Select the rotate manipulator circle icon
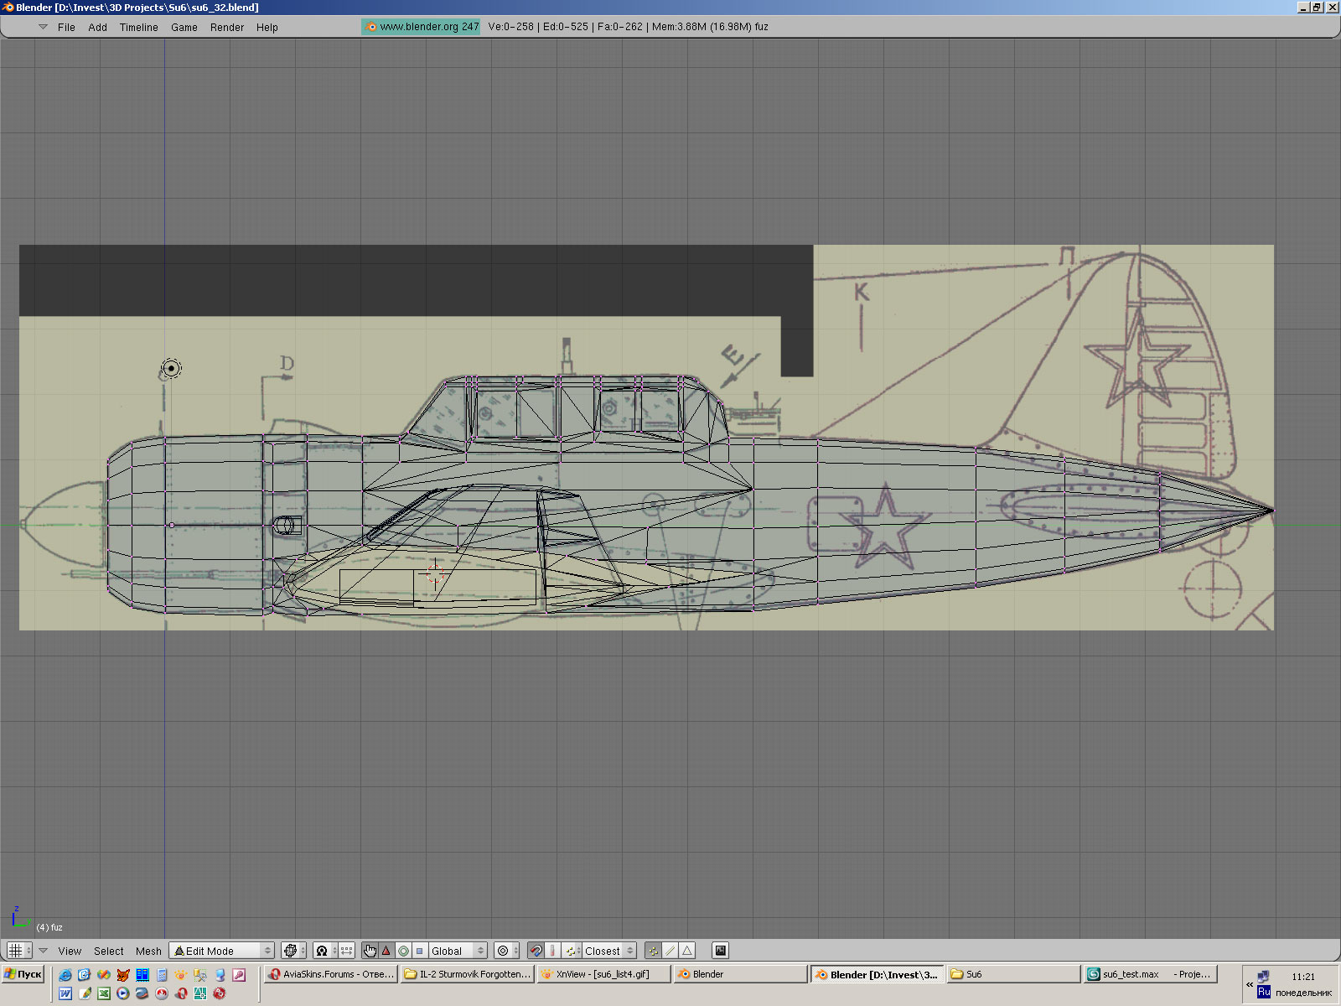This screenshot has width=1341, height=1006. click(x=403, y=951)
